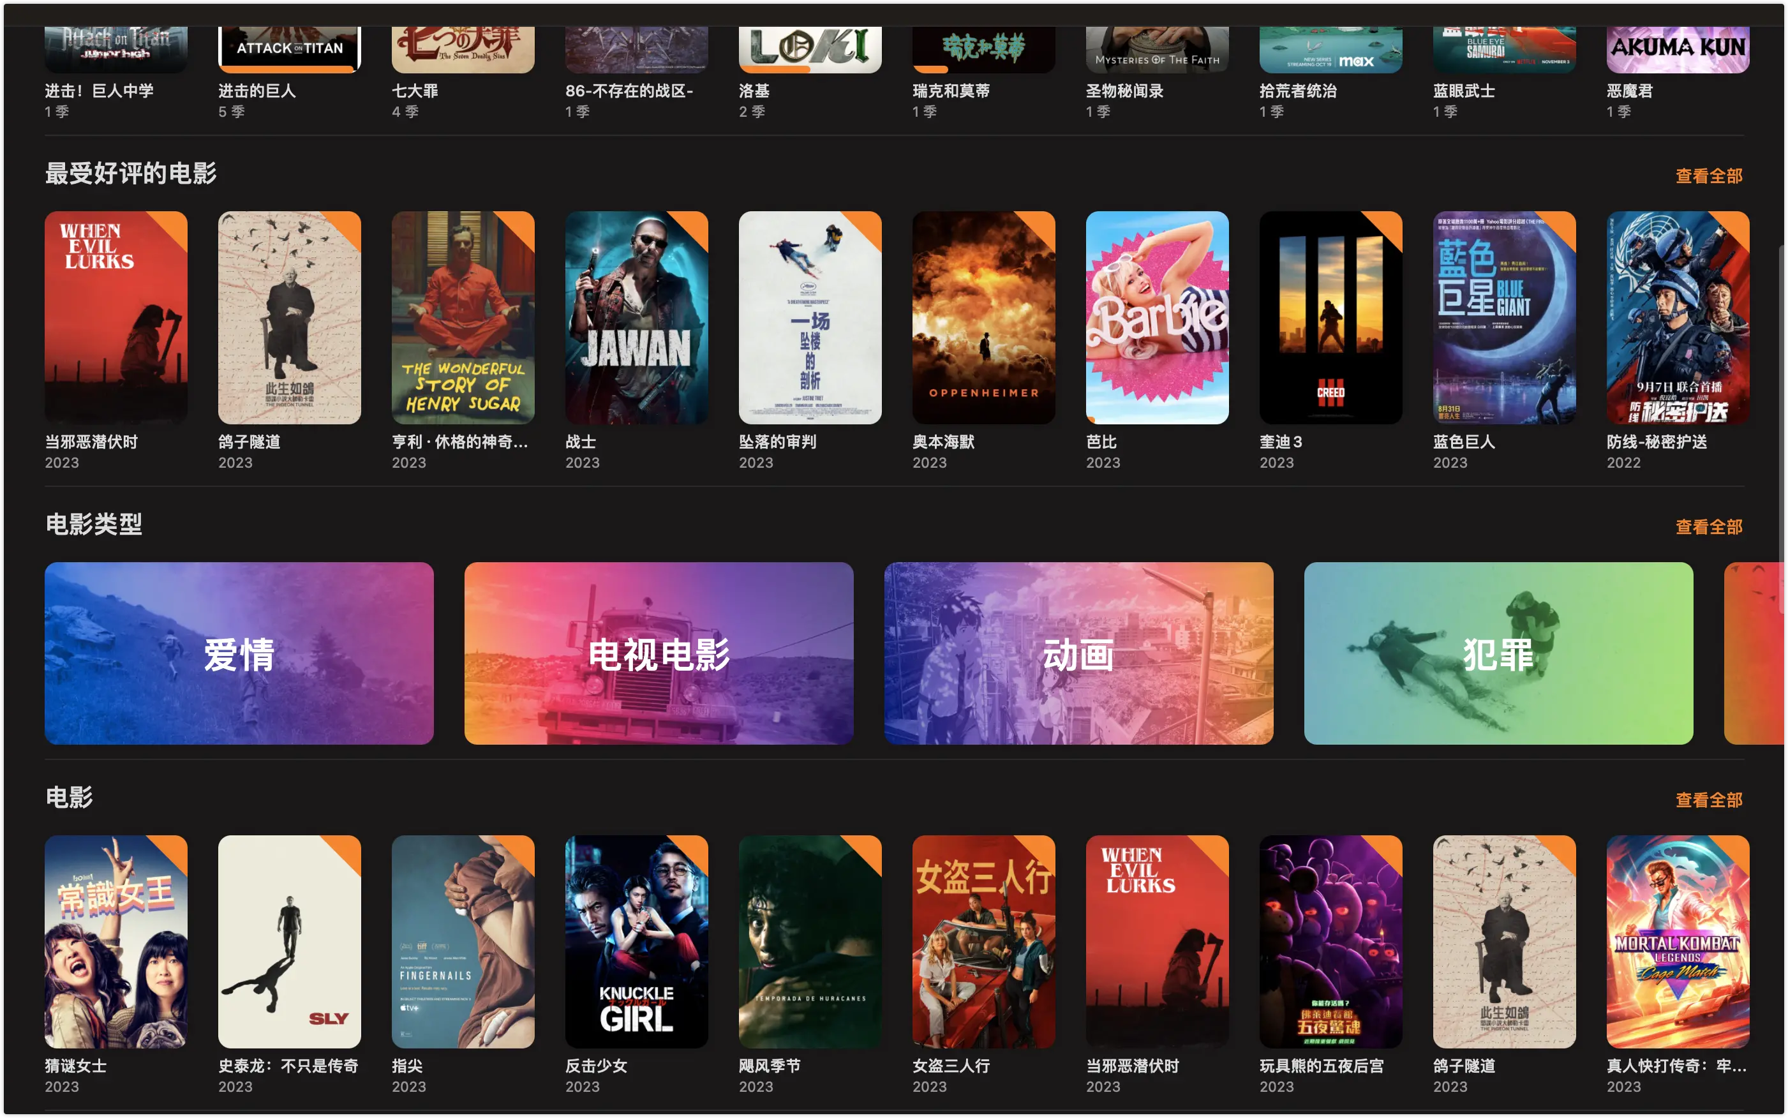Click 查看全部 for 最受好评的电影
This screenshot has height=1118, width=1788.
click(x=1709, y=176)
